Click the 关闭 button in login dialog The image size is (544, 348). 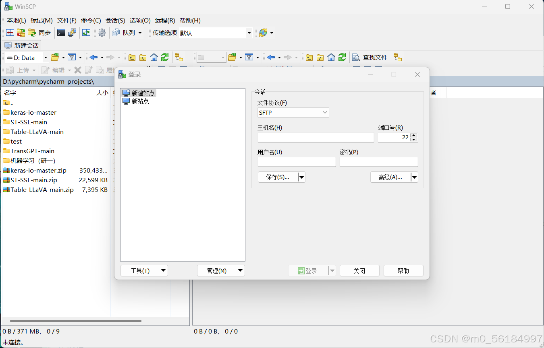click(x=359, y=271)
